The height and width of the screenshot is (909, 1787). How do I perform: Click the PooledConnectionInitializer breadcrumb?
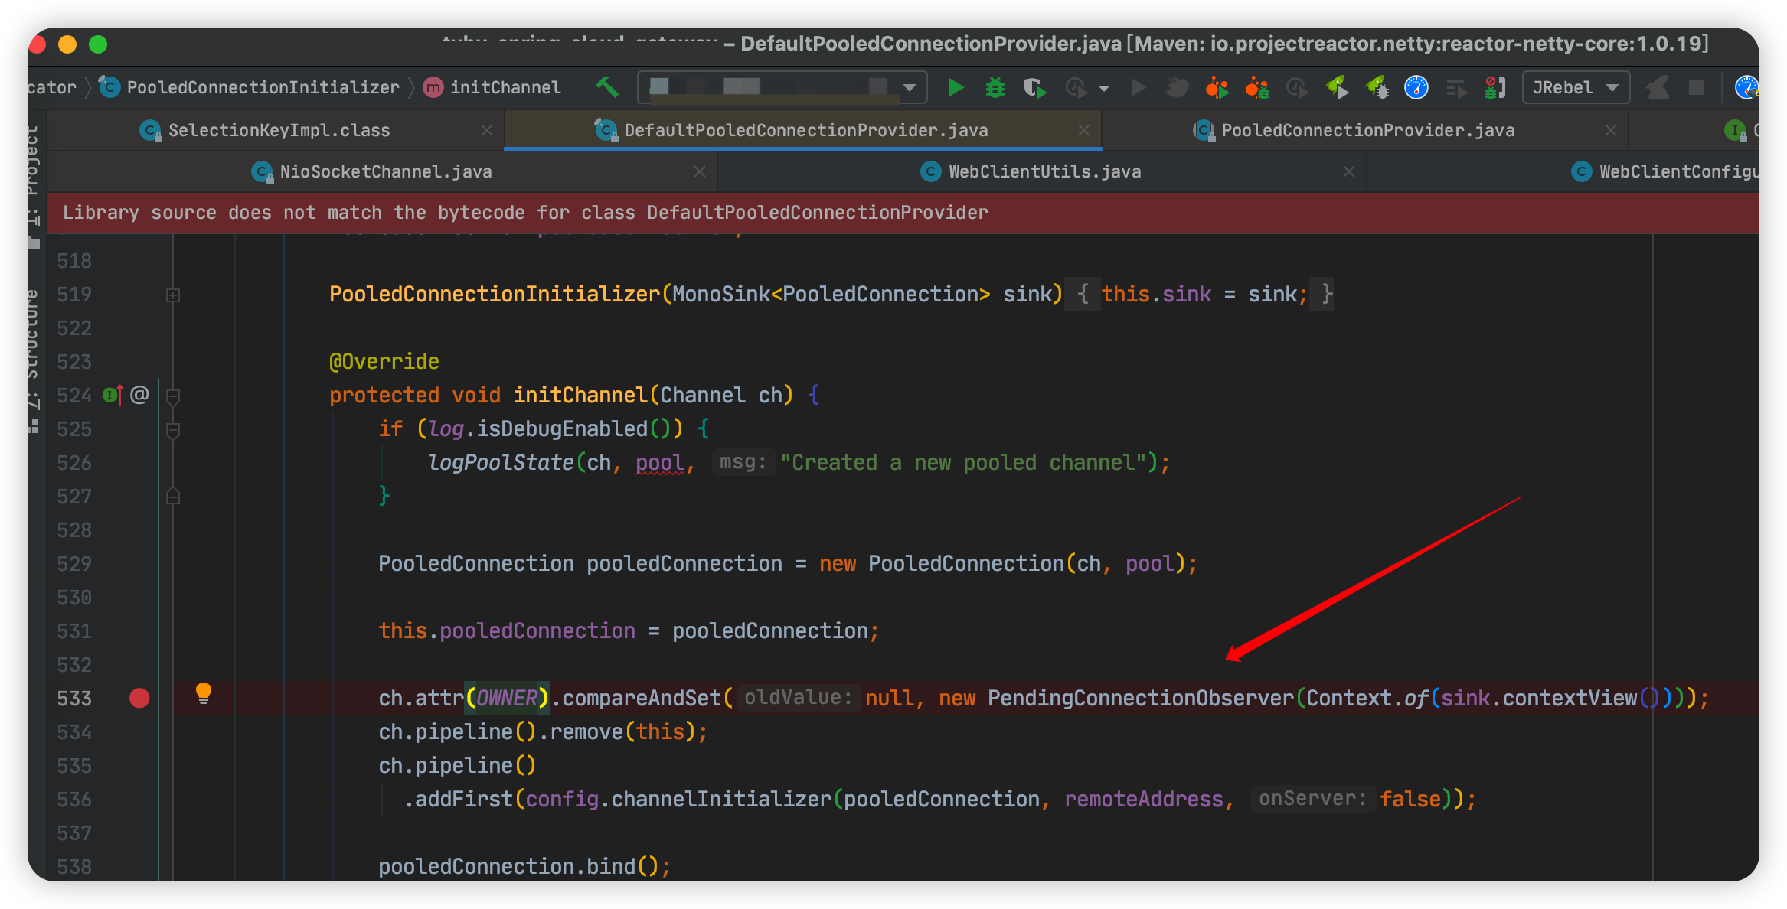tap(262, 86)
